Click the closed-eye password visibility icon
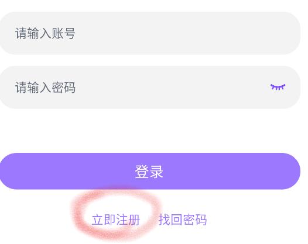Image resolution: width=308 pixels, height=244 pixels. coord(278,87)
